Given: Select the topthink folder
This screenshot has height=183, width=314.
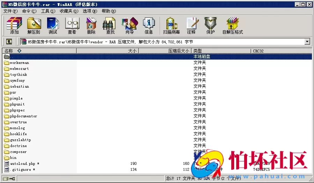Looking at the screenshot, I should coord(18,75).
